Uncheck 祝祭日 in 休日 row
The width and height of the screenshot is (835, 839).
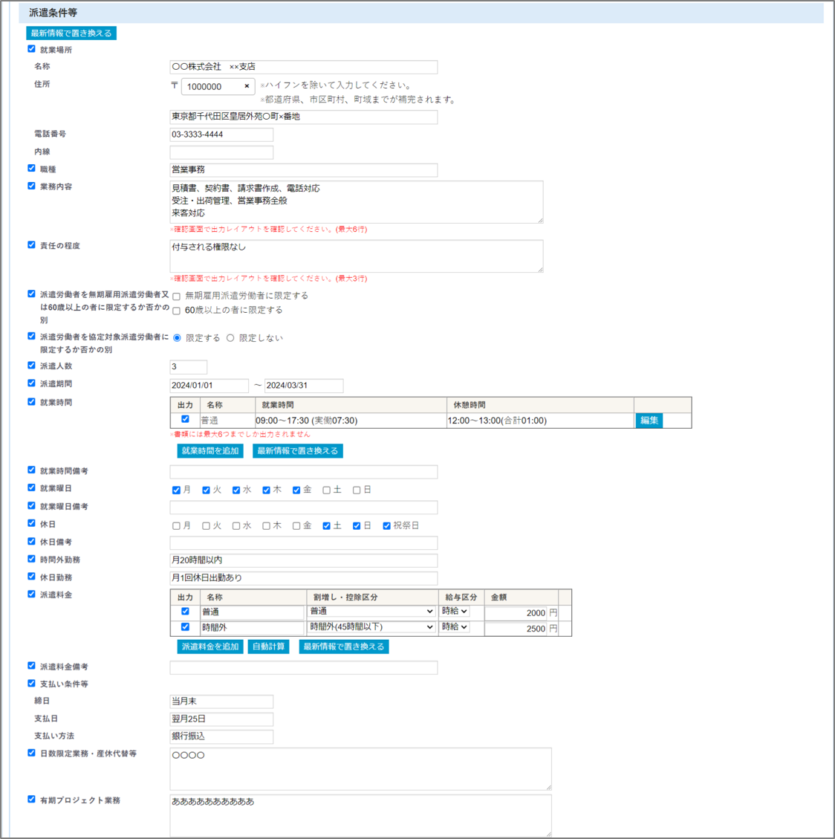[387, 526]
